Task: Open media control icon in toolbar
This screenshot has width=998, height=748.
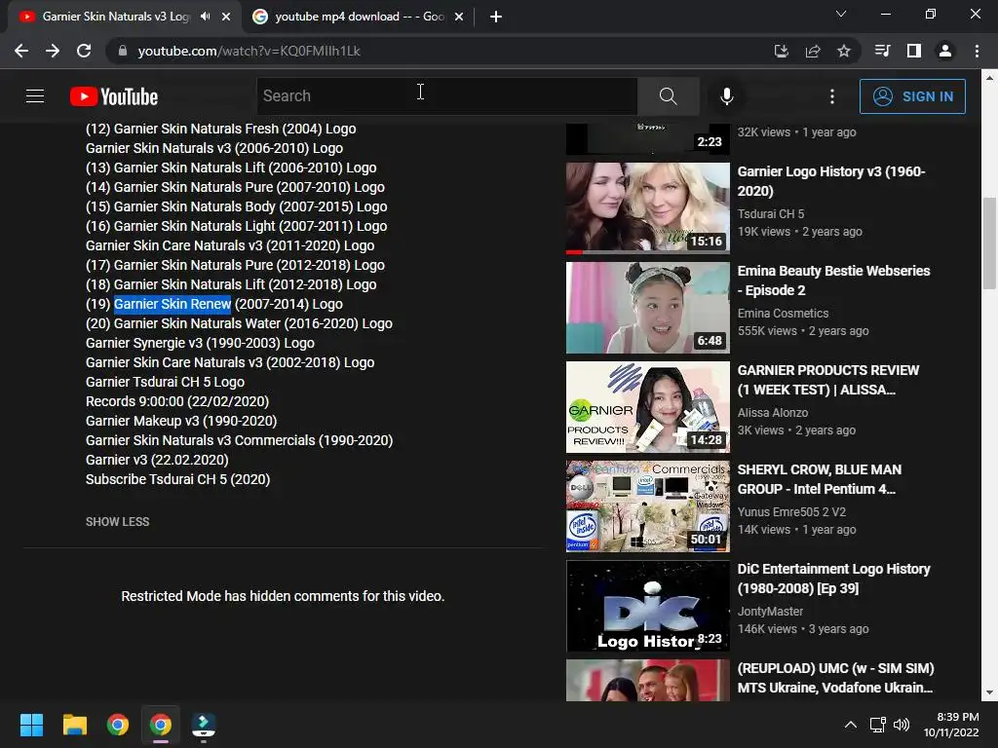Action: click(882, 51)
